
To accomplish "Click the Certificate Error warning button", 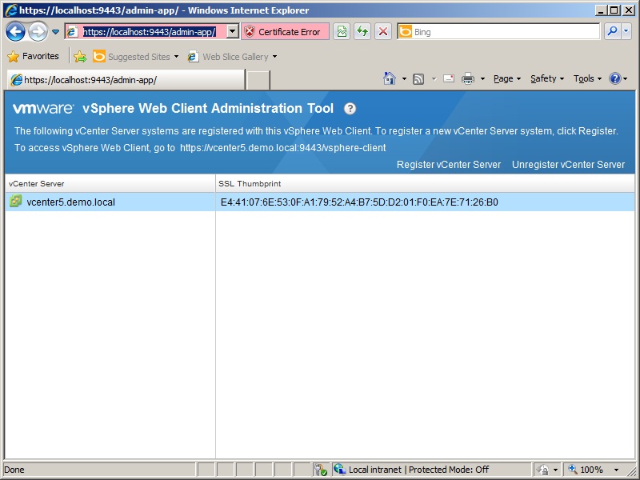I will (x=285, y=32).
